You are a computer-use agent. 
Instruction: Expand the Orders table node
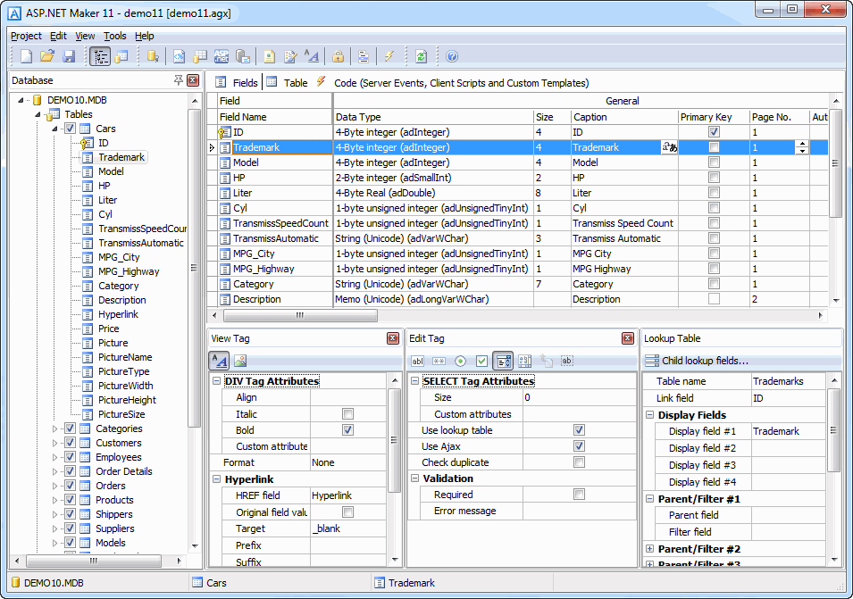click(x=55, y=486)
